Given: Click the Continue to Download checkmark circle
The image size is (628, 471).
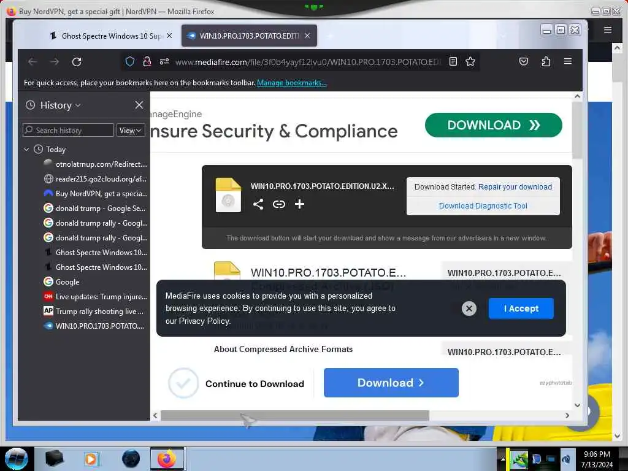Looking at the screenshot, I should point(183,383).
